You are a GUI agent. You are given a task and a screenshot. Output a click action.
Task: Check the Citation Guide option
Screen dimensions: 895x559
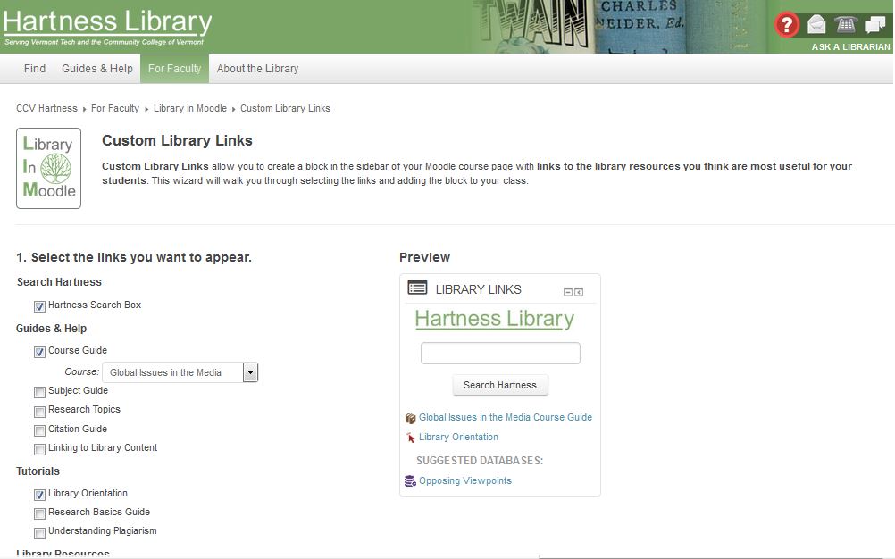39,430
